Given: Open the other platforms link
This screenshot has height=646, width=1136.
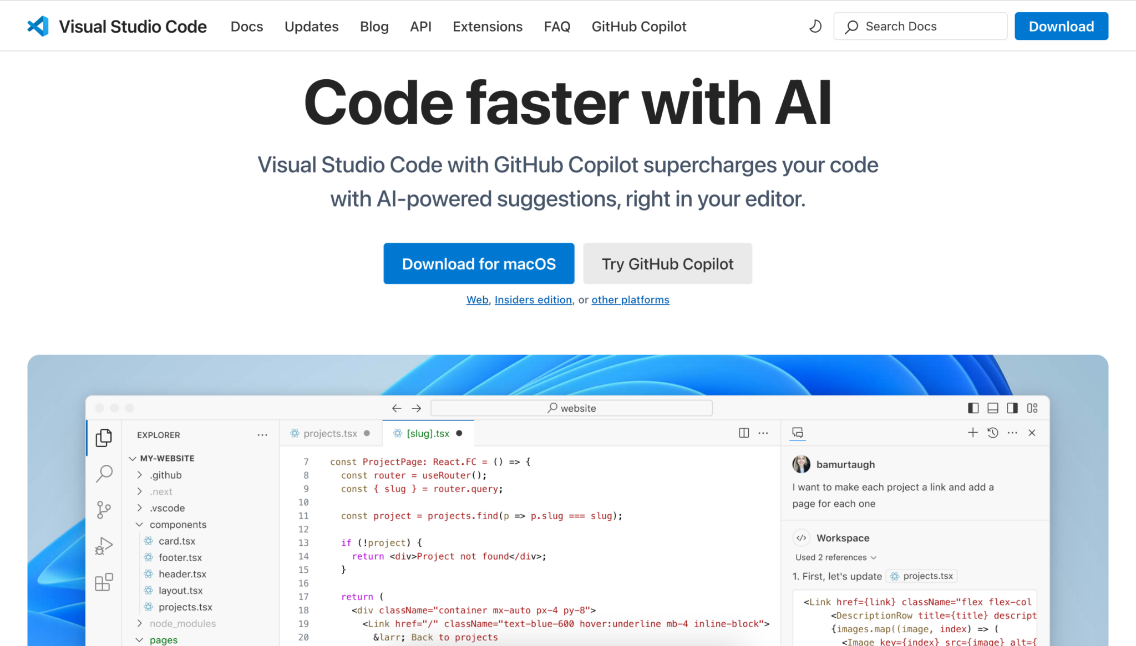Looking at the screenshot, I should click(630, 300).
